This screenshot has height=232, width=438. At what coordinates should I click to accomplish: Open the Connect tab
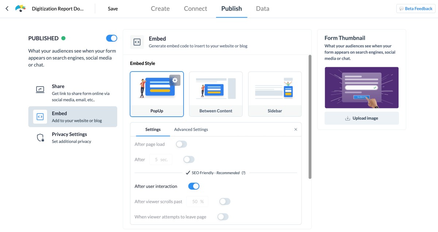(x=195, y=8)
